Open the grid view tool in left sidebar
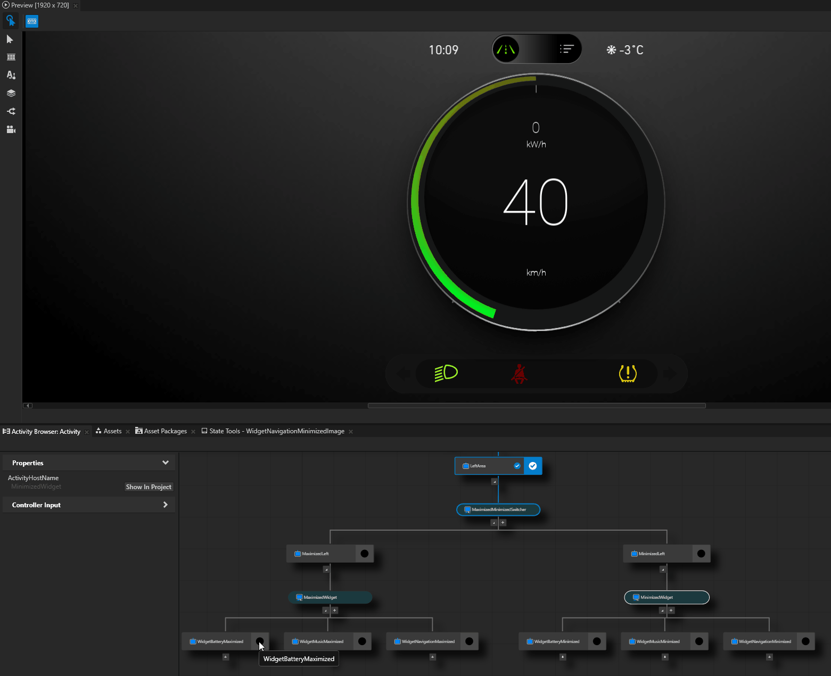Viewport: 831px width, 676px height. click(x=11, y=57)
